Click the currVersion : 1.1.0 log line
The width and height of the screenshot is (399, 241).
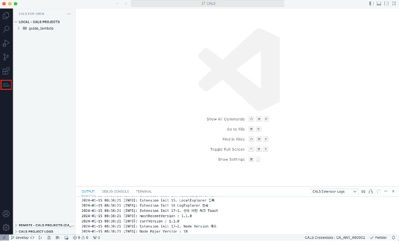130,221
